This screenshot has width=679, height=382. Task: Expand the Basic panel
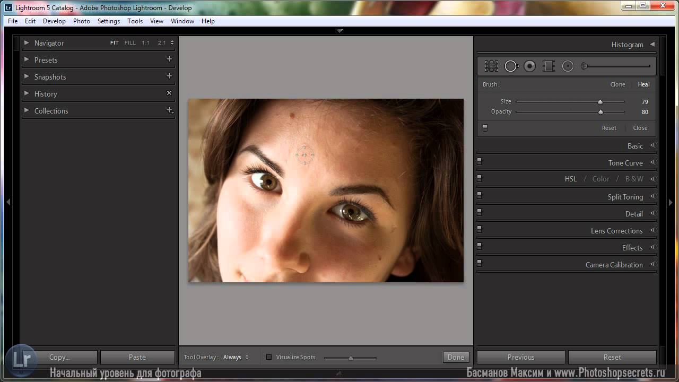652,145
